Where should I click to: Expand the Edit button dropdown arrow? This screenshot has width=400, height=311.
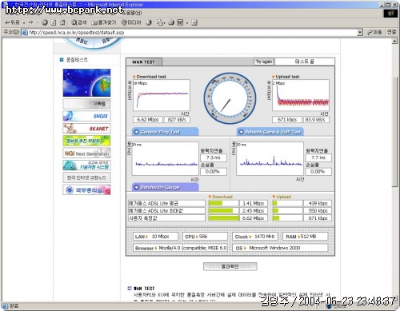[187, 23]
